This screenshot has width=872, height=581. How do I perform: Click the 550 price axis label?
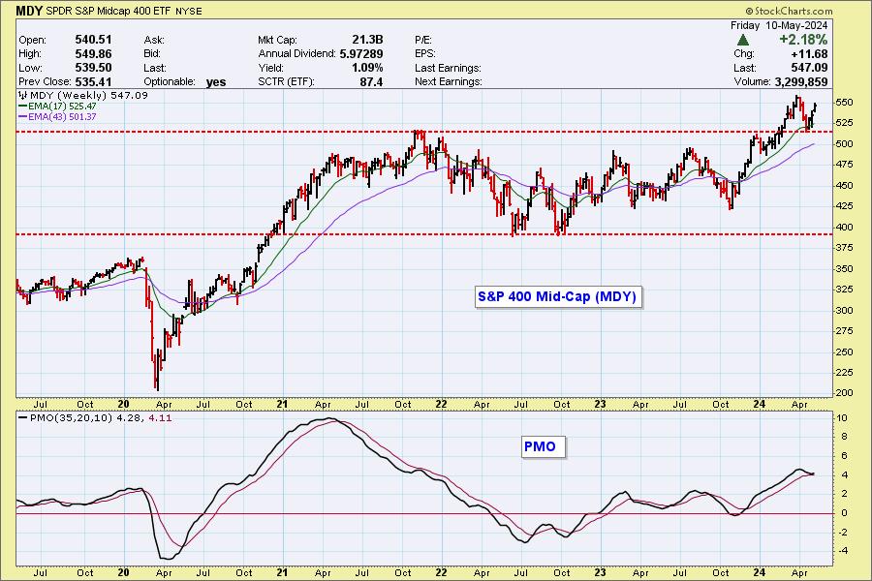[x=844, y=103]
